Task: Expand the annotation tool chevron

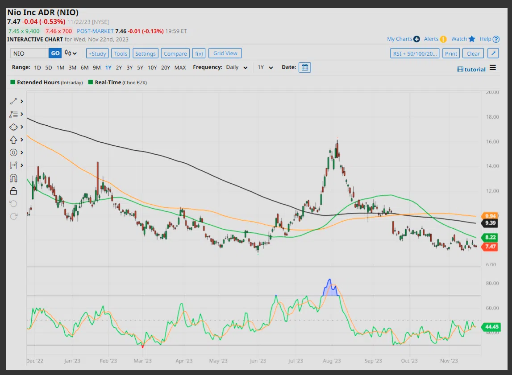Action: point(22,114)
